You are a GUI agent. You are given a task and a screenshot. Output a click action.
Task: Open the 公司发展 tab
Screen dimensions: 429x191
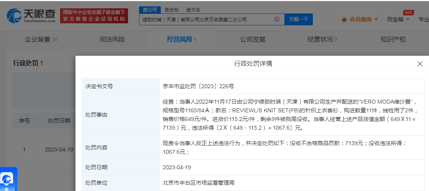(253, 40)
